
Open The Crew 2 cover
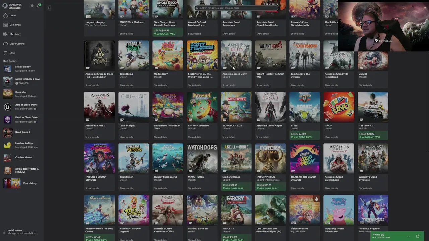tap(373, 107)
